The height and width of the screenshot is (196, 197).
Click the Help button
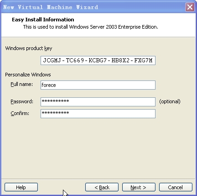click(x=21, y=187)
